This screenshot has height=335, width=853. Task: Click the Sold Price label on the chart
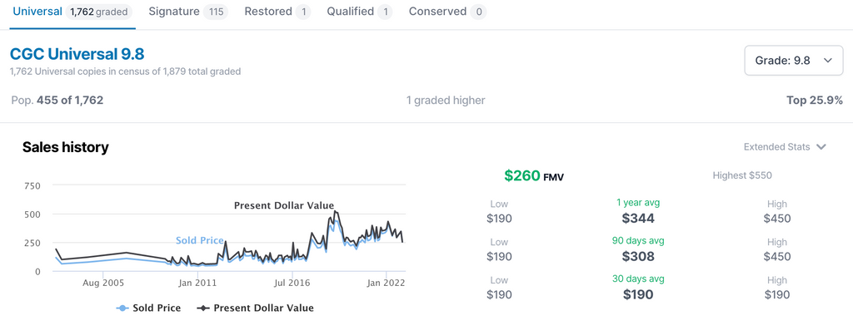pos(199,240)
